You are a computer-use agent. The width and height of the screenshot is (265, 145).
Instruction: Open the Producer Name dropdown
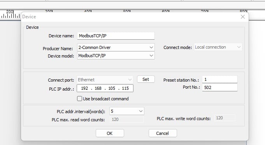pyautogui.click(x=116, y=47)
